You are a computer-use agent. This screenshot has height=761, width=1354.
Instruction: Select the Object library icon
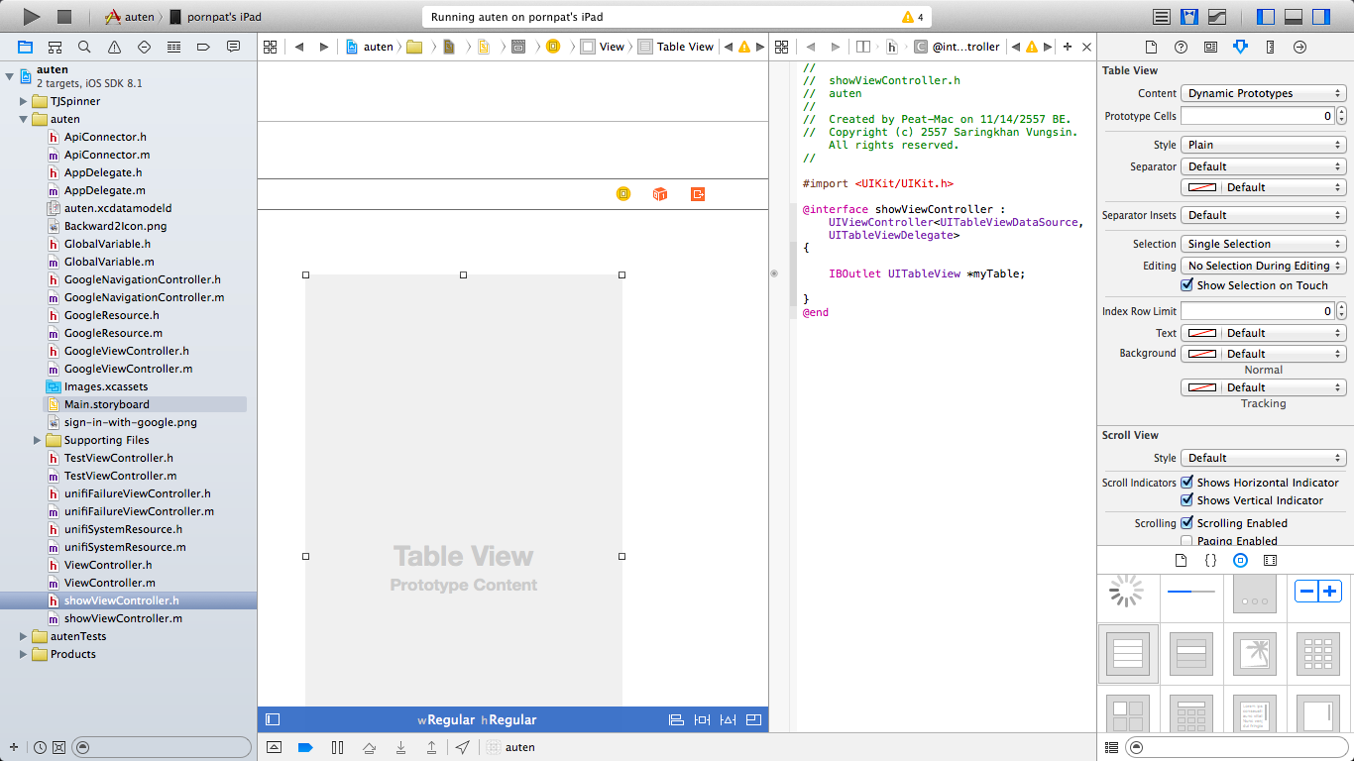click(x=1240, y=560)
